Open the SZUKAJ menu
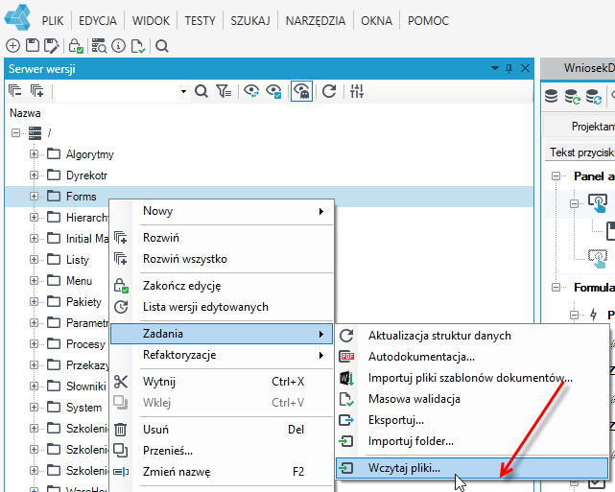The image size is (615, 492). [x=250, y=20]
